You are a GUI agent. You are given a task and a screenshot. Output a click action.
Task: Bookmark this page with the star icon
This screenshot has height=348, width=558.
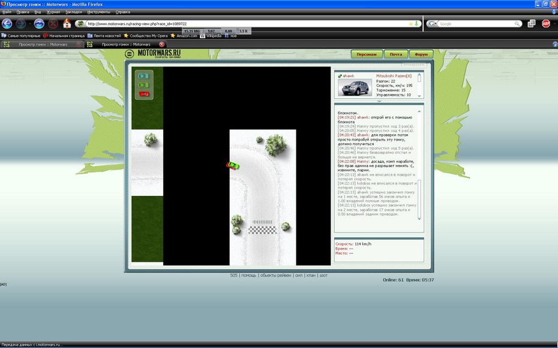[x=410, y=24]
